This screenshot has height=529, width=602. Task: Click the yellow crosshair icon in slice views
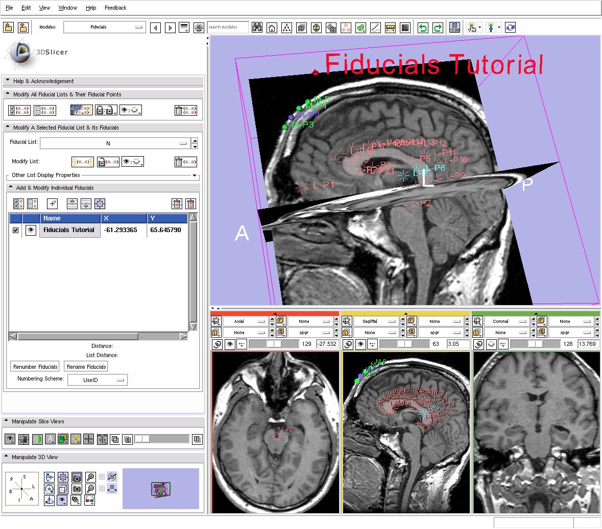(x=76, y=439)
